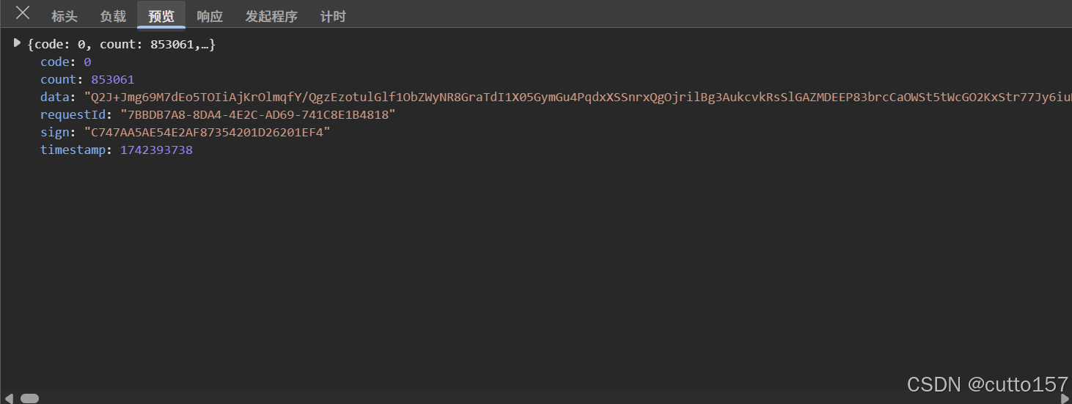The height and width of the screenshot is (404, 1072).
Task: Select the timestamp value 1742393738
Action: coord(156,150)
